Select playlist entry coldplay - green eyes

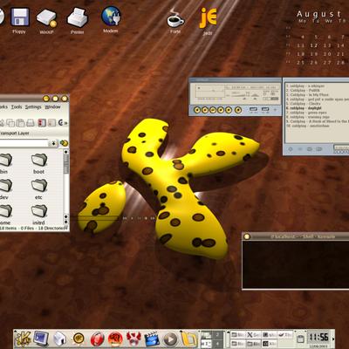point(306,113)
